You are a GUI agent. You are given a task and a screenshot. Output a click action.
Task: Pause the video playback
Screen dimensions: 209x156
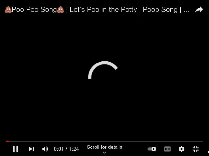pyautogui.click(x=15, y=149)
